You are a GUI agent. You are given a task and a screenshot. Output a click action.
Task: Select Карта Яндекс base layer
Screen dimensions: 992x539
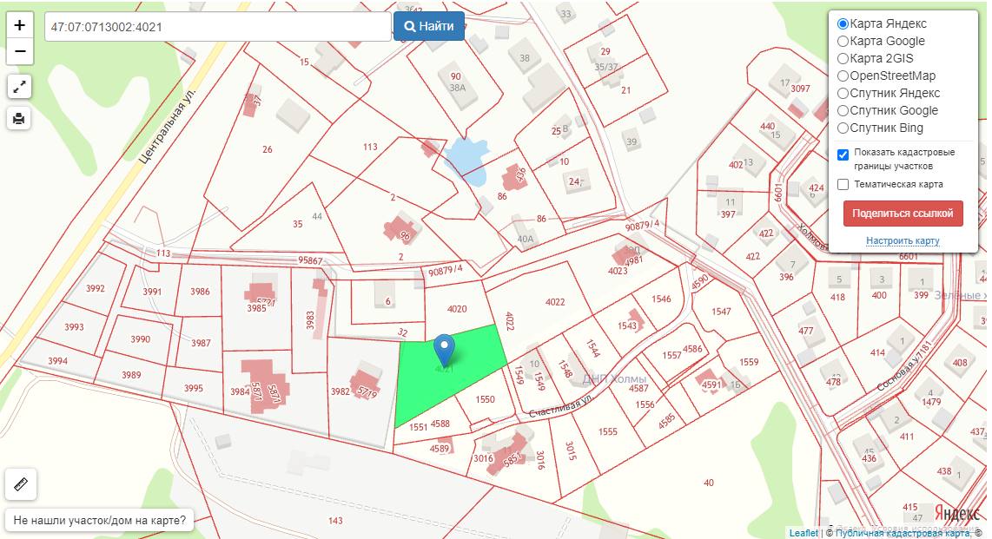point(843,24)
